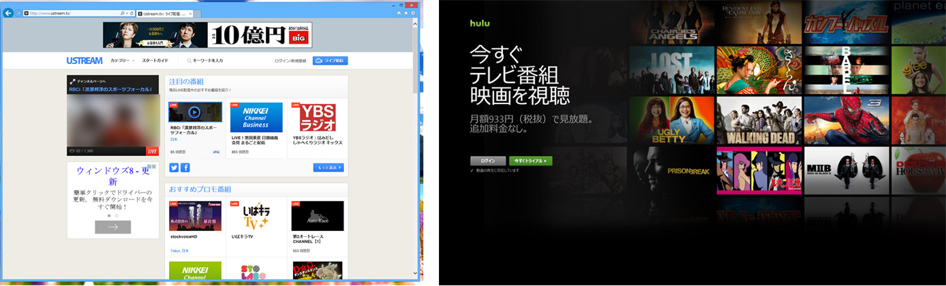The width and height of the screenshot is (946, 286).
Task: Open favorites star icon in browser
Action: pyautogui.click(x=406, y=13)
